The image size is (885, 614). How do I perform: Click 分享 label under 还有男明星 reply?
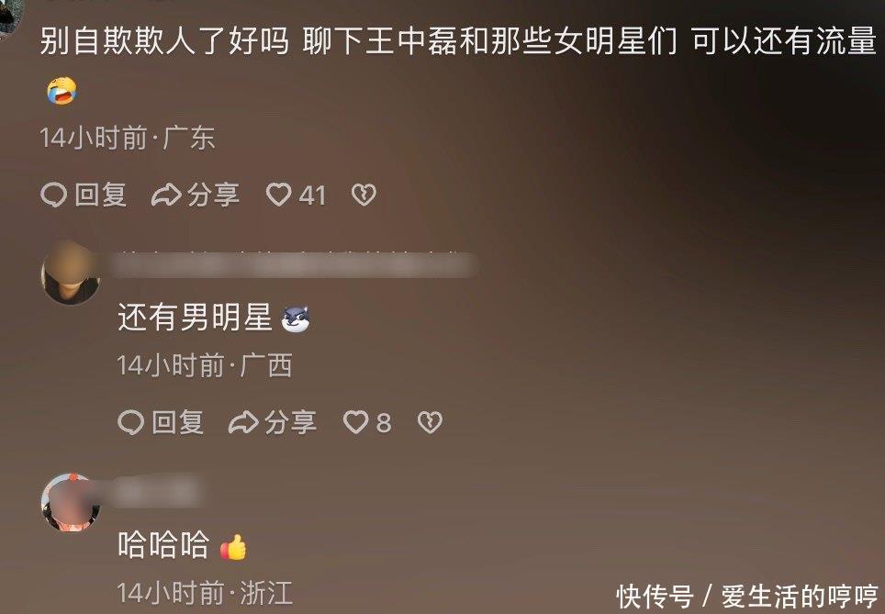291,422
